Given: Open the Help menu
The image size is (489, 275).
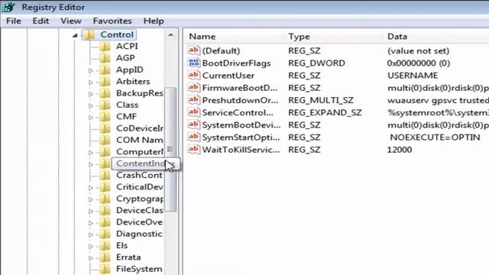Looking at the screenshot, I should (154, 21).
